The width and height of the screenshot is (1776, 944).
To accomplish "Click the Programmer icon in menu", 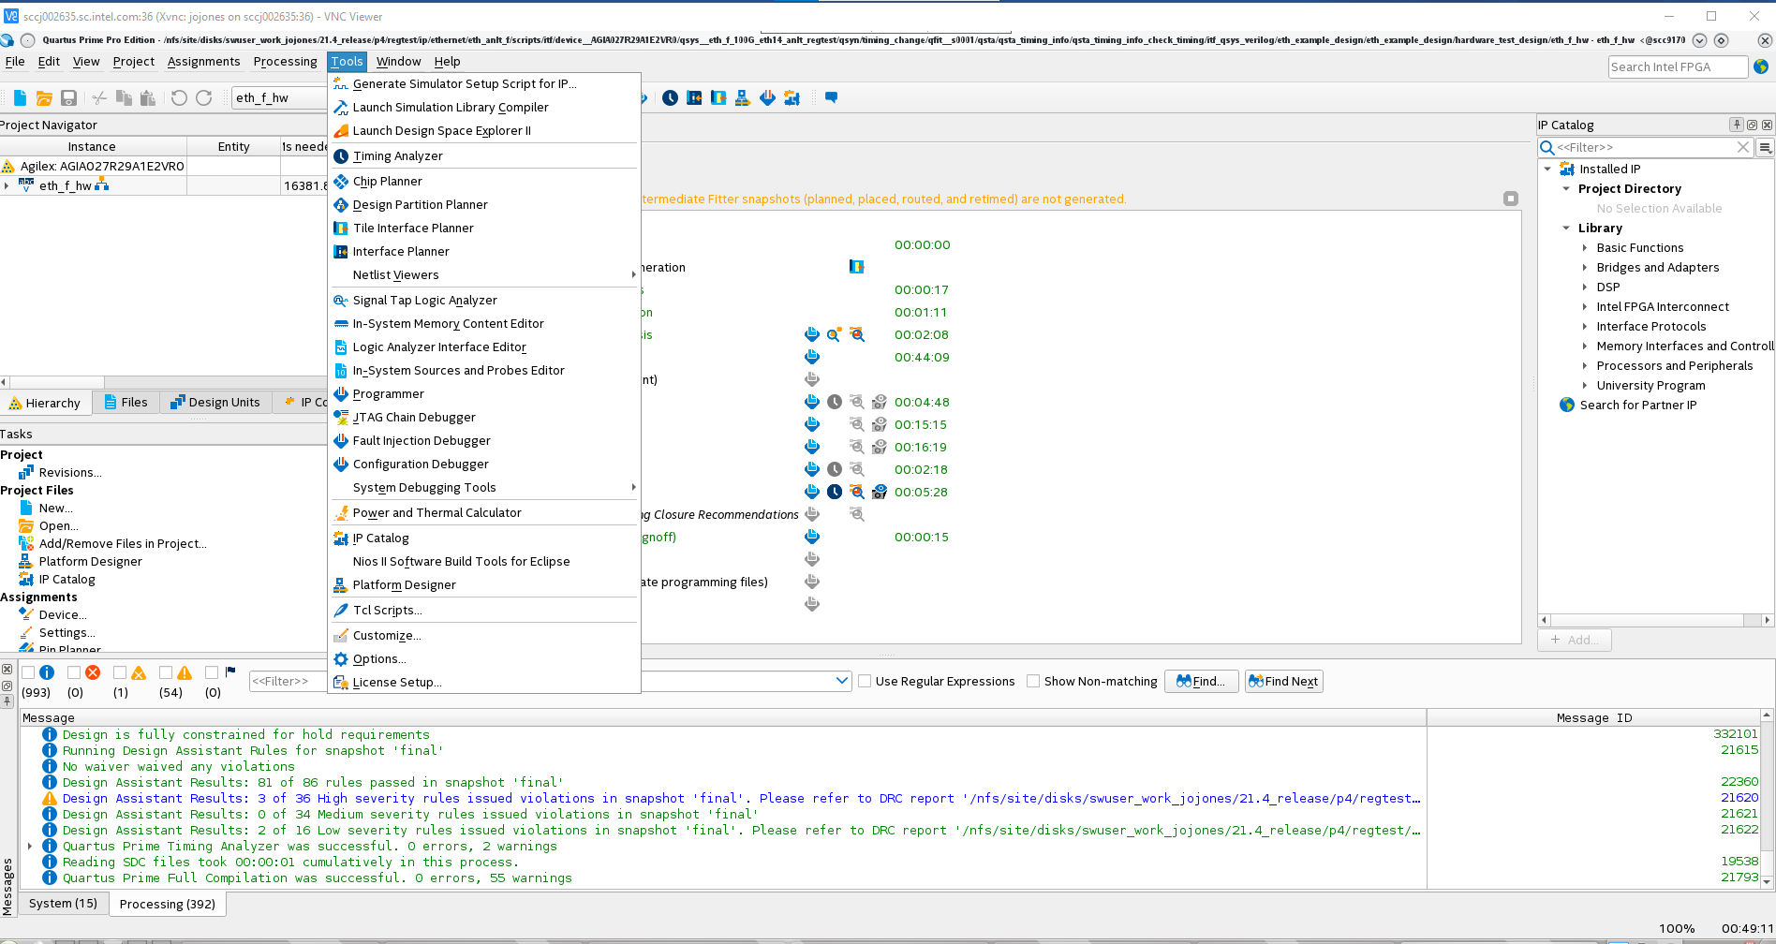I will coord(341,394).
